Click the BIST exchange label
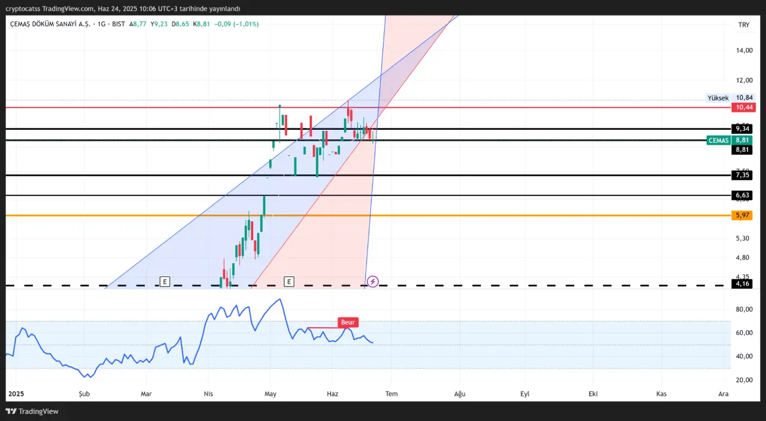 click(118, 24)
